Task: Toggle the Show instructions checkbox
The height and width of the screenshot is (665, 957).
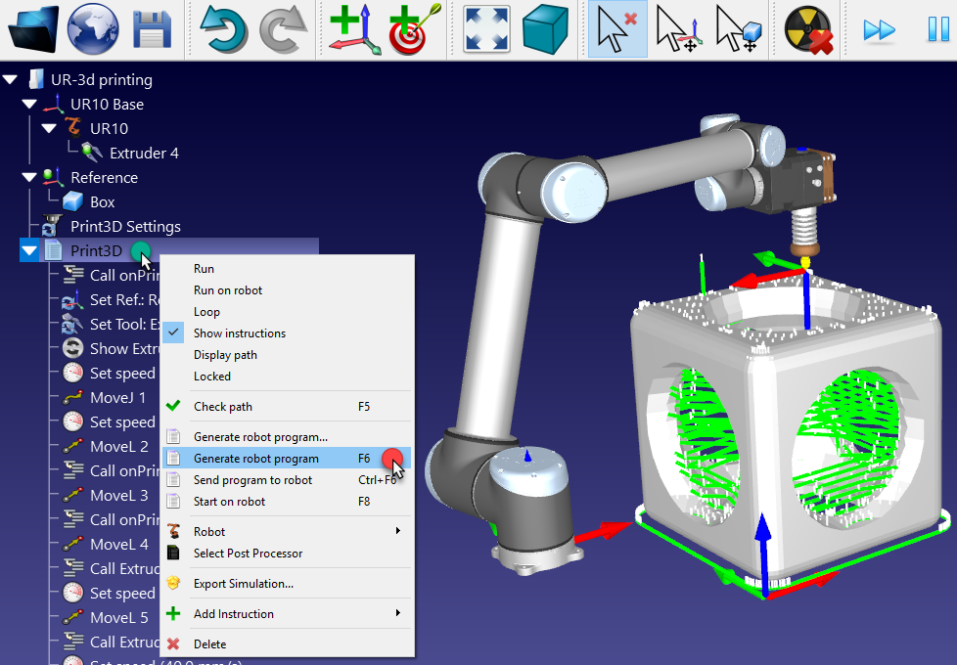Action: pos(241,332)
